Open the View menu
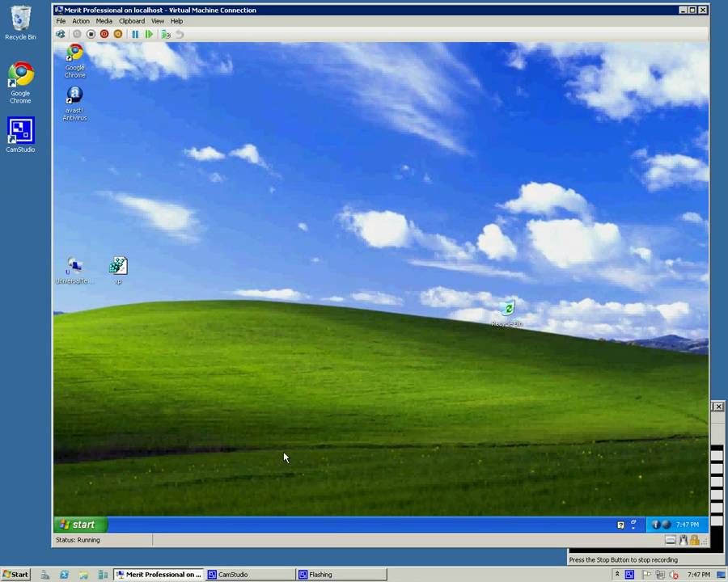The height and width of the screenshot is (582, 728). pyautogui.click(x=158, y=21)
